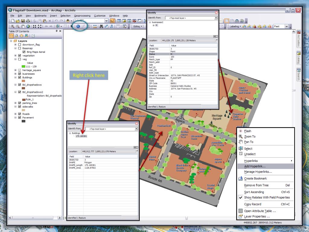Choose Layer Properties in context menu
This screenshot has height=232, width=309.
(x=266, y=216)
